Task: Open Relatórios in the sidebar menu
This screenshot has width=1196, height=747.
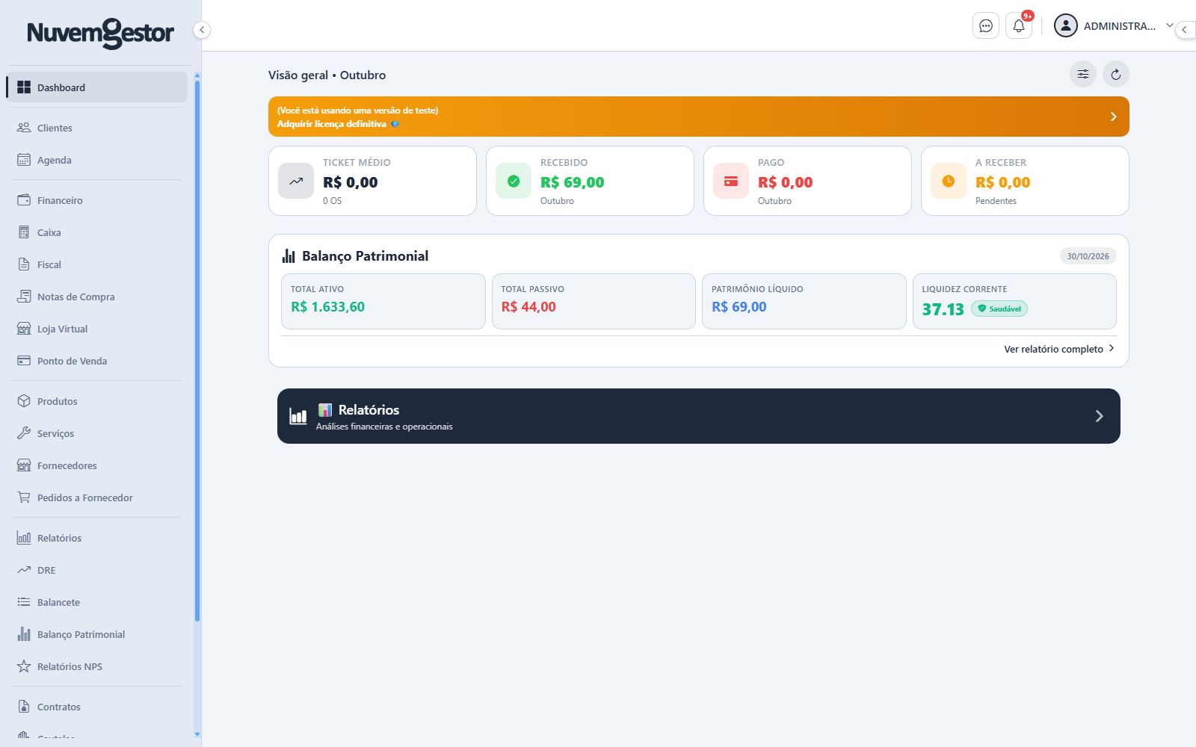Action: click(x=97, y=538)
